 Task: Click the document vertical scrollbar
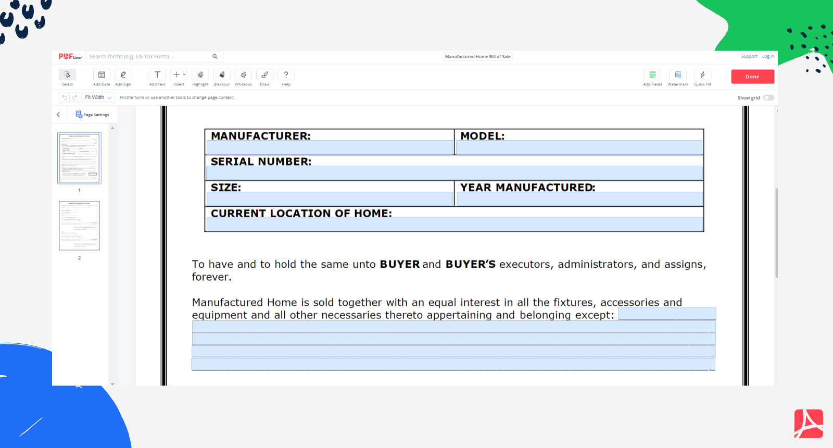point(776,233)
